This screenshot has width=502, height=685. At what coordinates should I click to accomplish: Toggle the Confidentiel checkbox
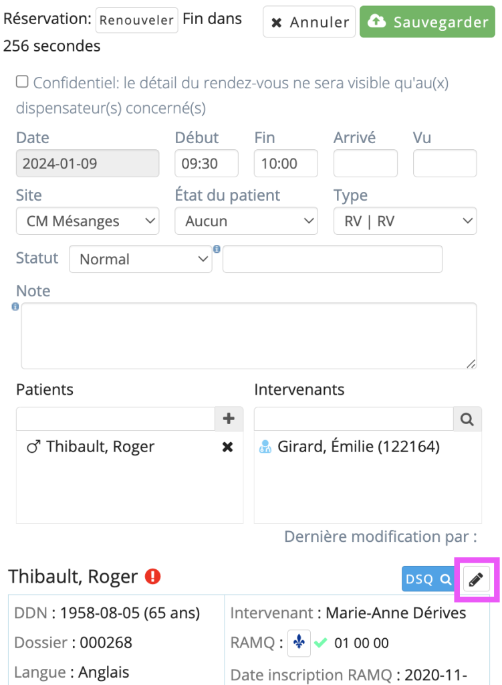click(22, 82)
